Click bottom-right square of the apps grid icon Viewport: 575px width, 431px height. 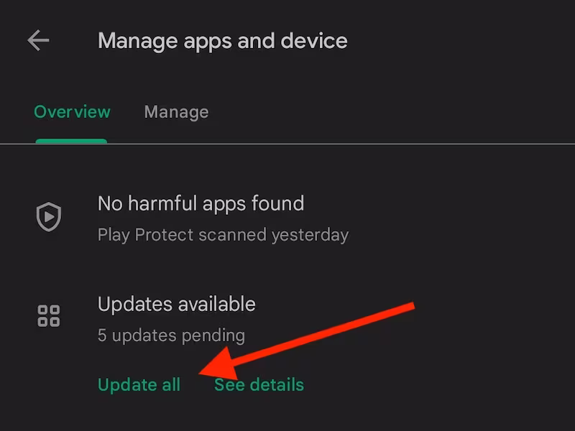55,322
